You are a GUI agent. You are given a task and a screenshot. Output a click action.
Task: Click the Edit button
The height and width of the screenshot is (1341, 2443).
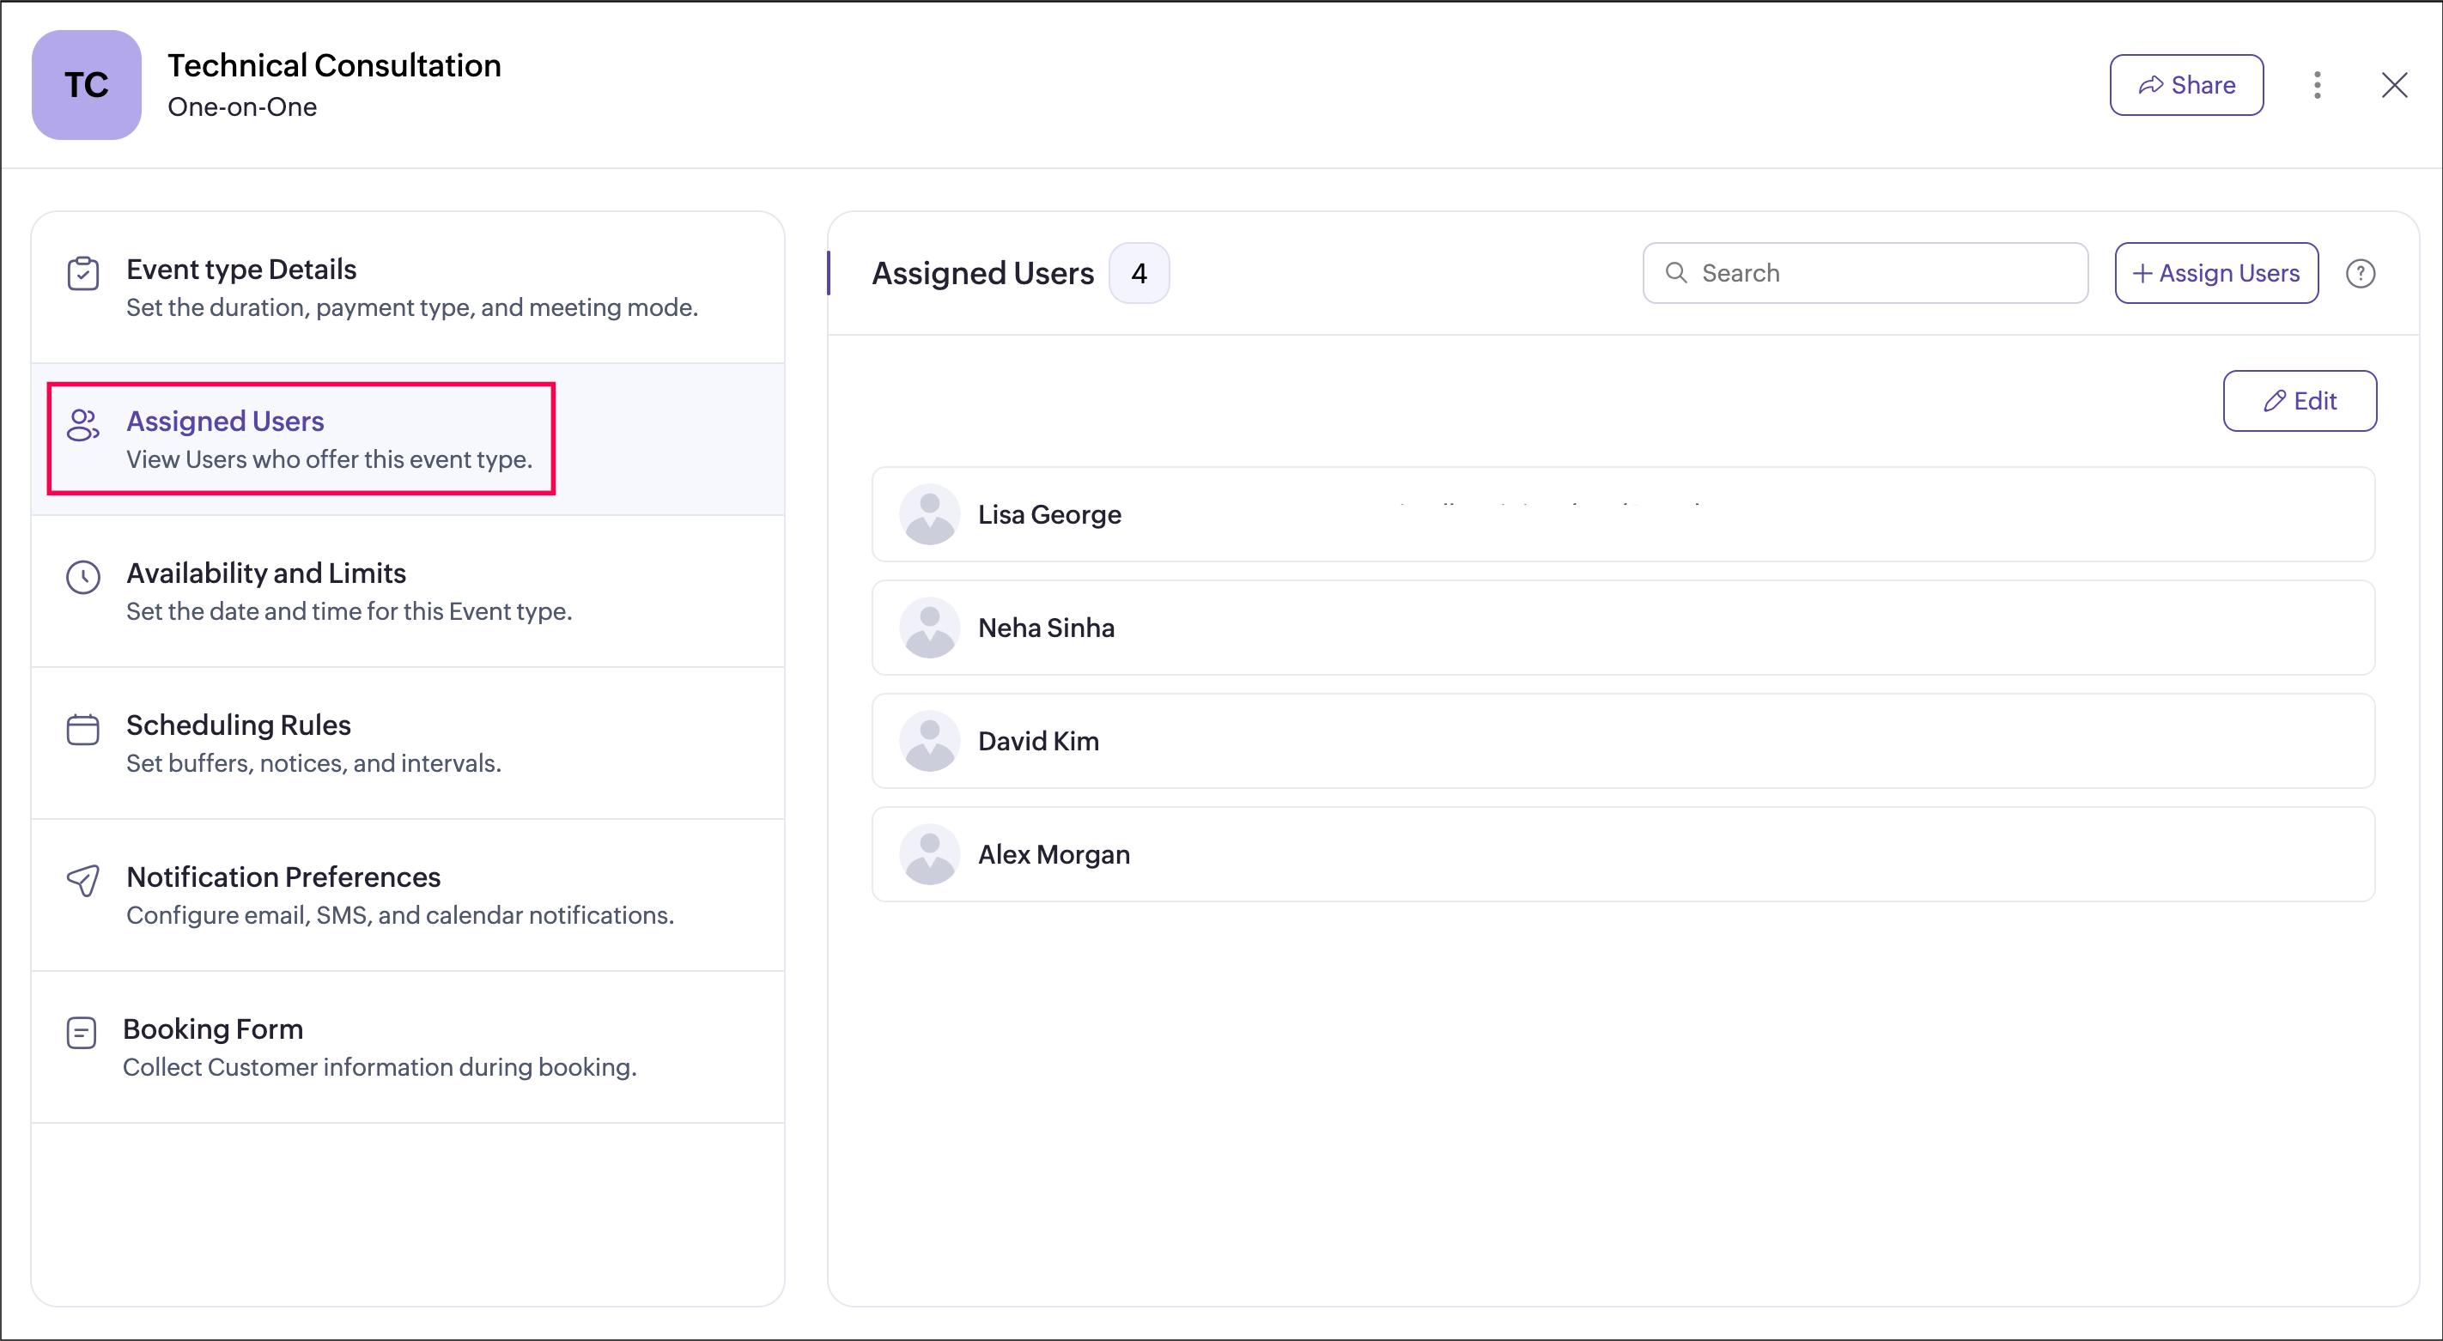[x=2299, y=401]
